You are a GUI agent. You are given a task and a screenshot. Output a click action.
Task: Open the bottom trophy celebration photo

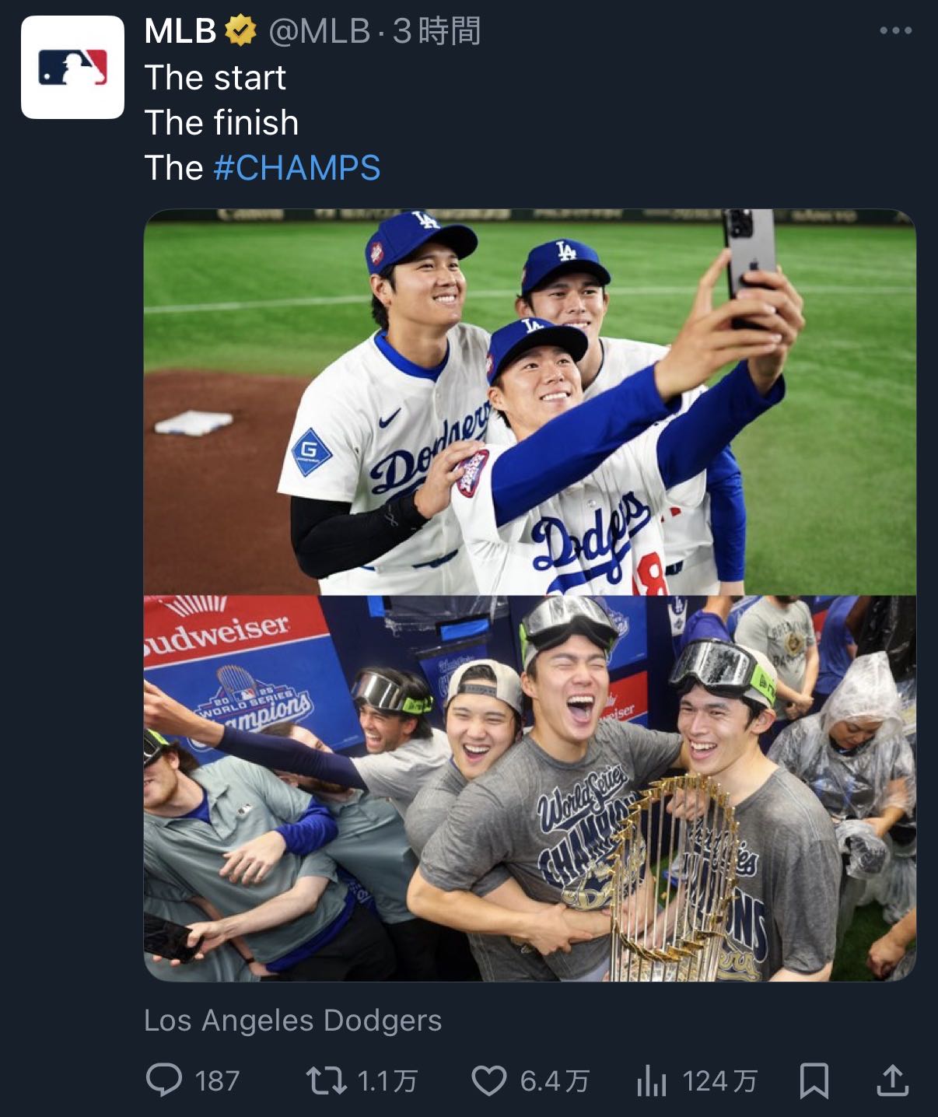pos(530,788)
